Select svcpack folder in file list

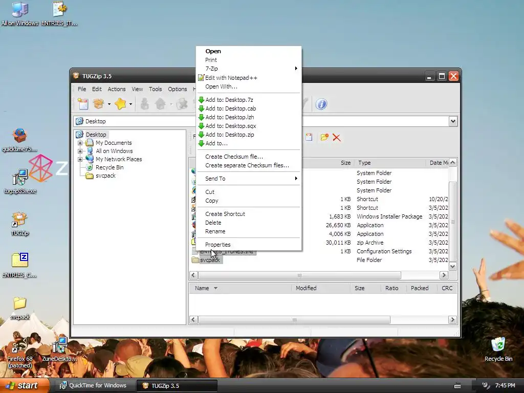coord(210,260)
